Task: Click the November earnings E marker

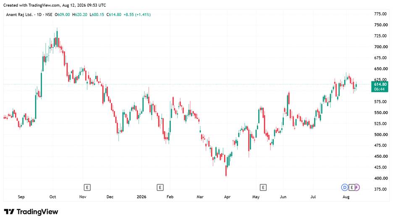Action: click(x=87, y=188)
